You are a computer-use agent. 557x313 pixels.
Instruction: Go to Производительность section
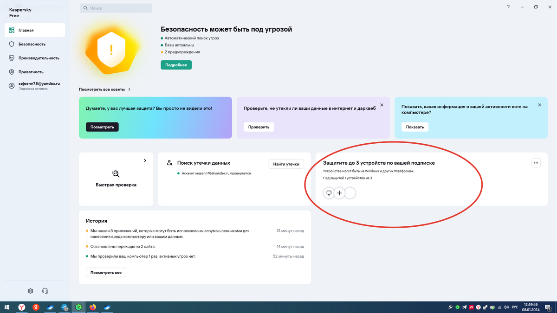click(35, 58)
